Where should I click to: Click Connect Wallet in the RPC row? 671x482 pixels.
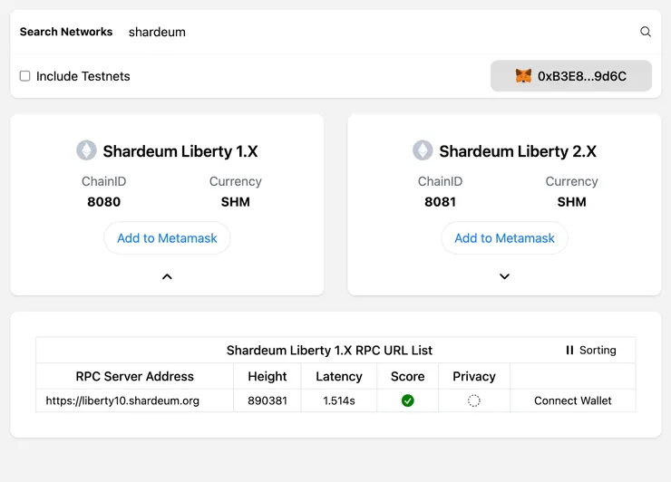click(573, 400)
